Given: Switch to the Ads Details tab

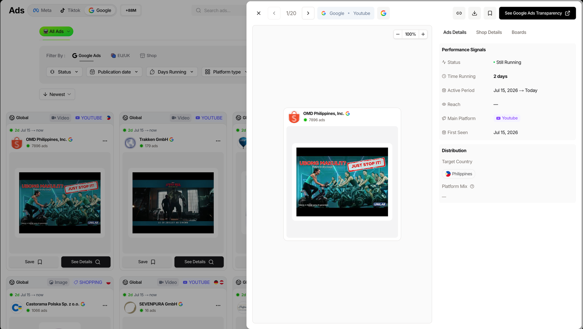Looking at the screenshot, I should click(x=455, y=32).
